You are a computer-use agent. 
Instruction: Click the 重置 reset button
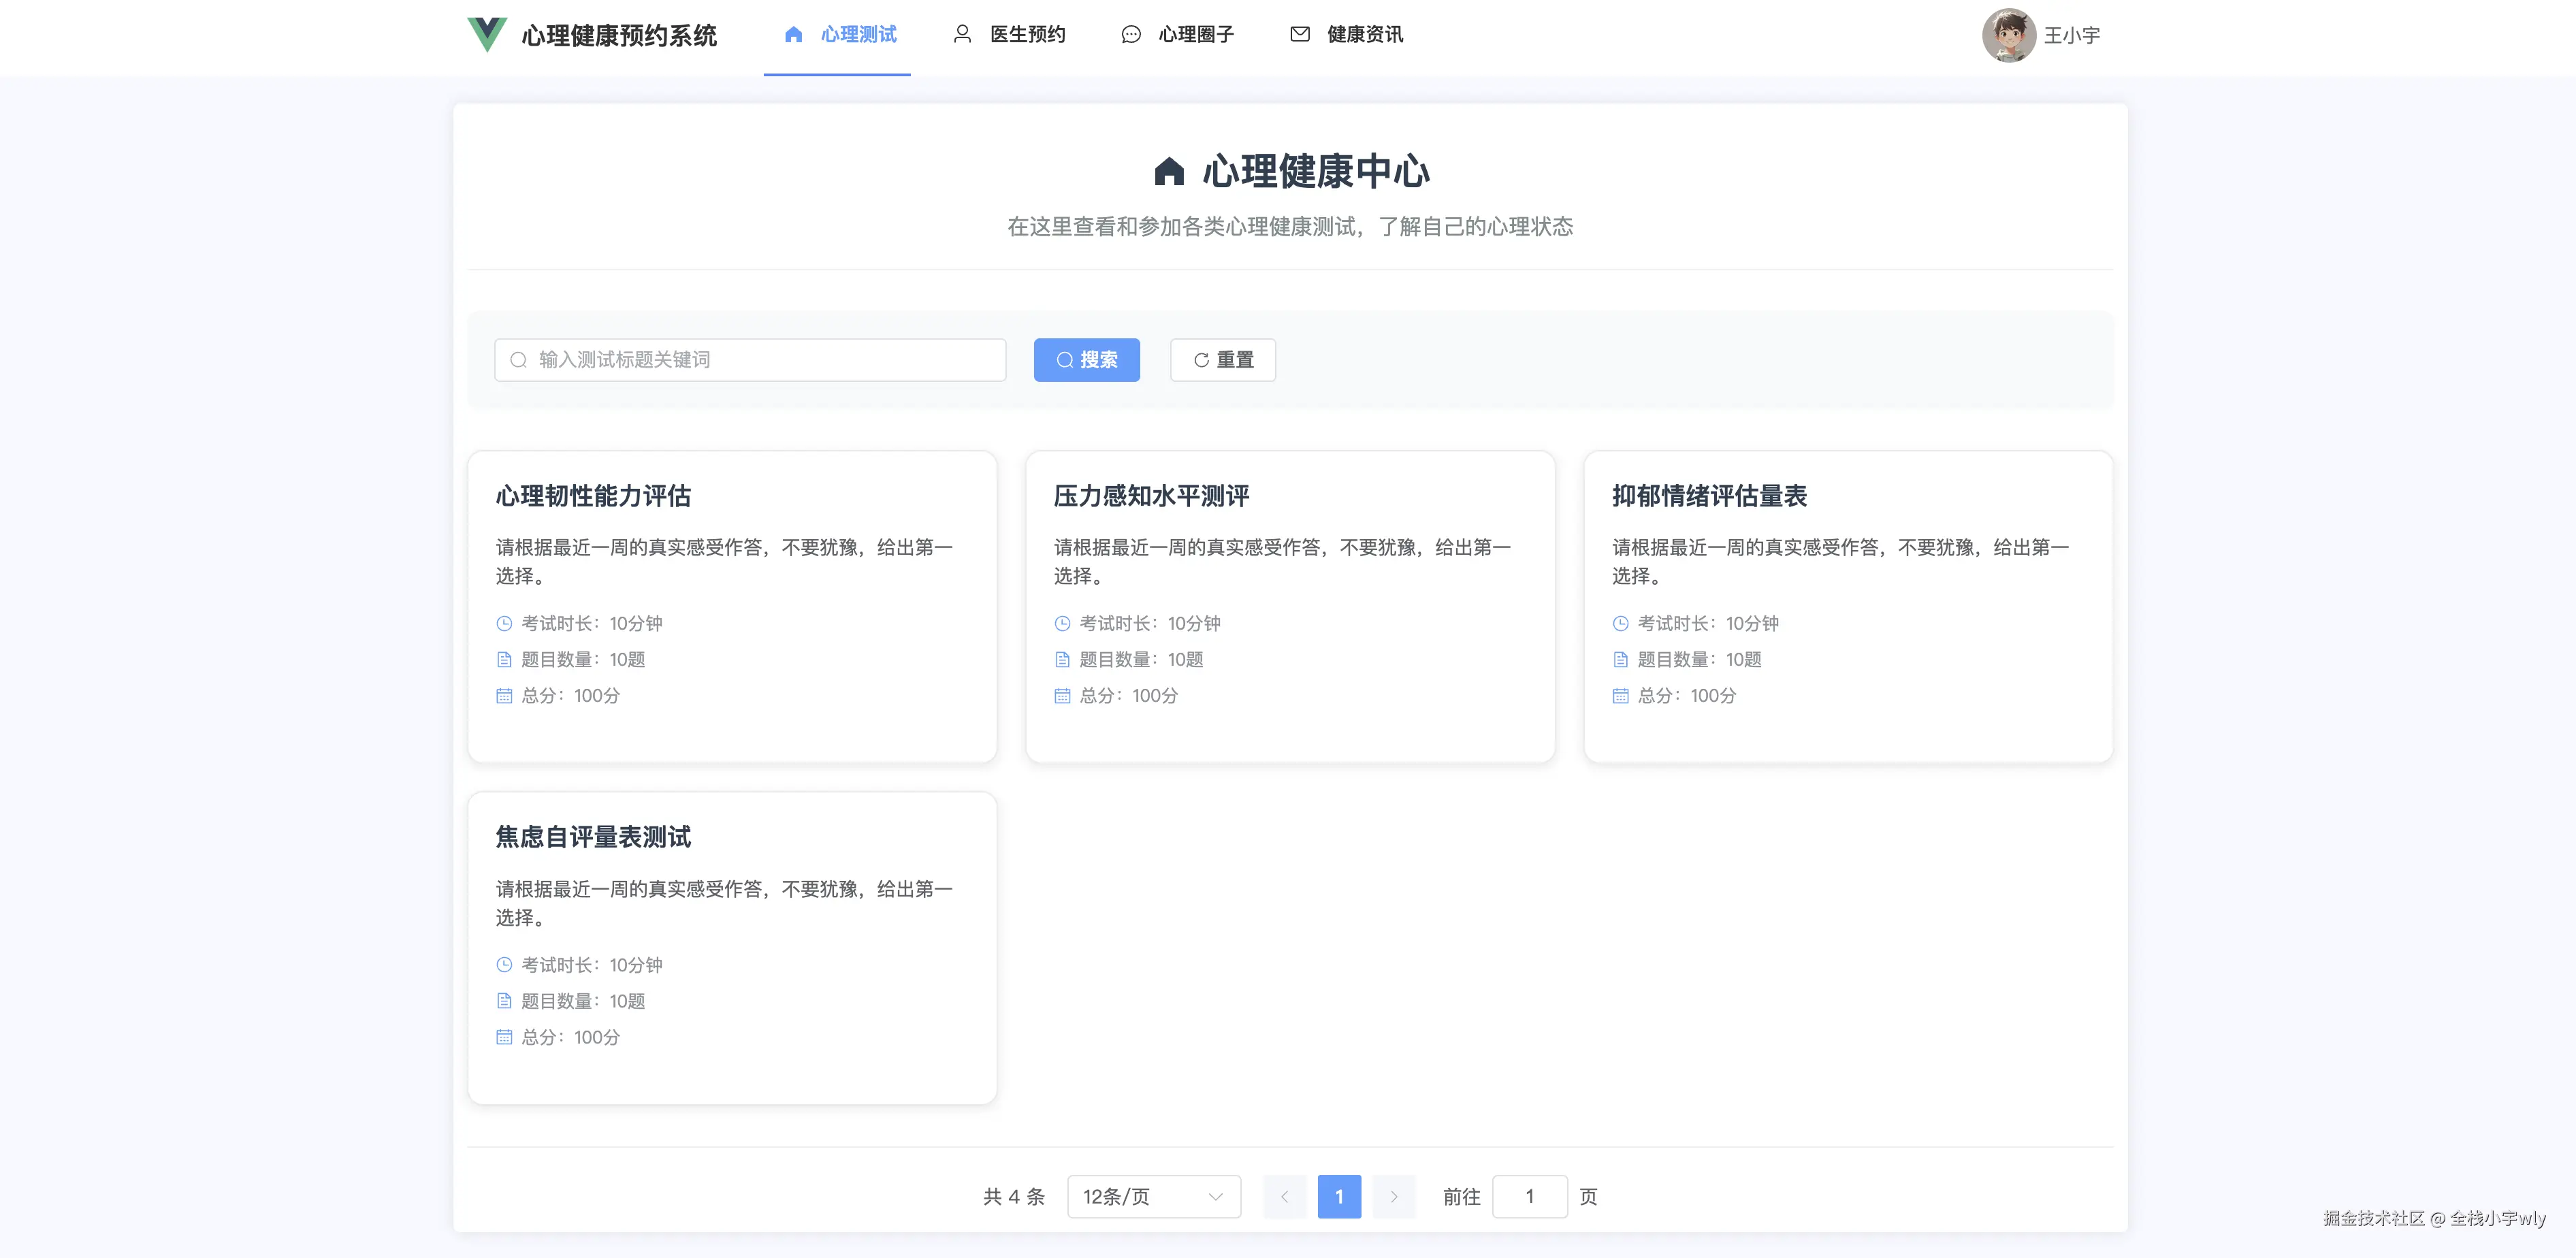click(x=1222, y=359)
